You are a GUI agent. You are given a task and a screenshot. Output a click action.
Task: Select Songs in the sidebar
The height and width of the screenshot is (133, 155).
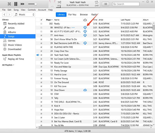(18, 37)
